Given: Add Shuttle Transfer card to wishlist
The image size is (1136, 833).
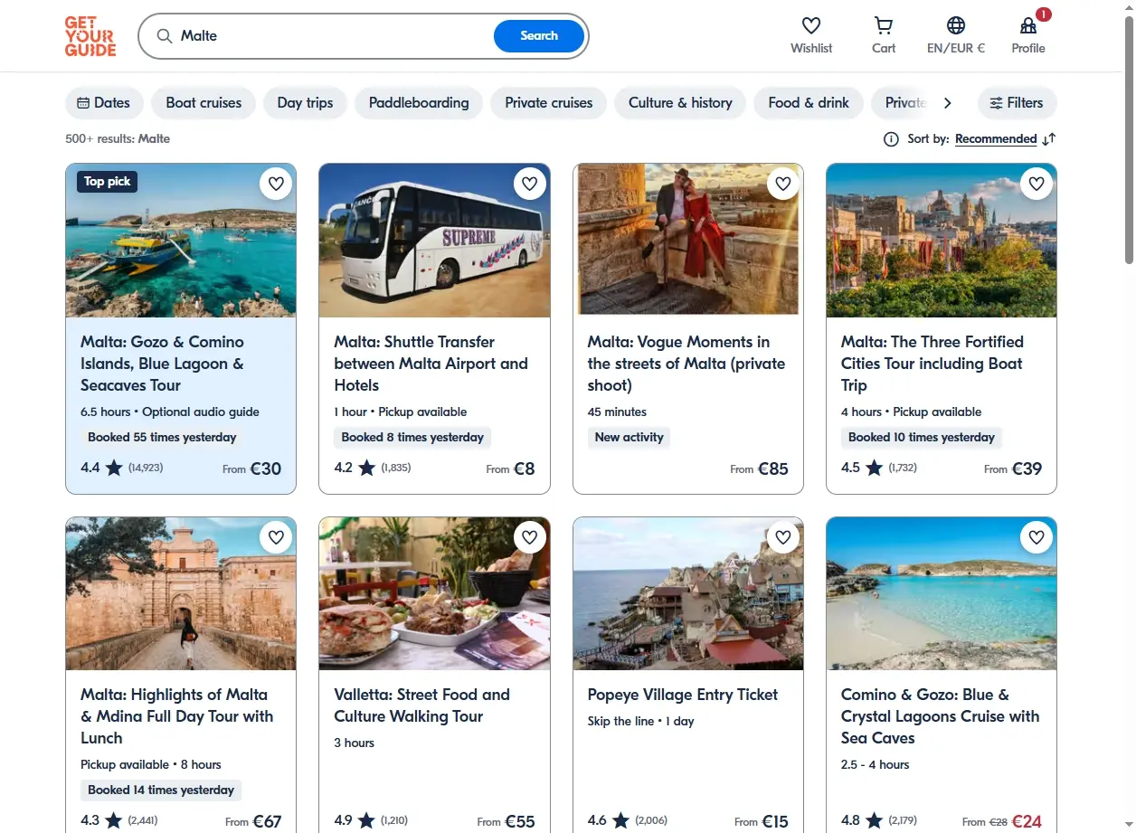Looking at the screenshot, I should pos(530,185).
